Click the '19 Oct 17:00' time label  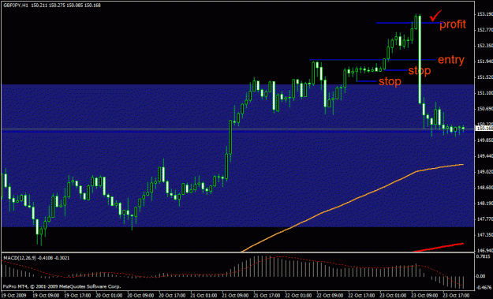tap(77, 296)
